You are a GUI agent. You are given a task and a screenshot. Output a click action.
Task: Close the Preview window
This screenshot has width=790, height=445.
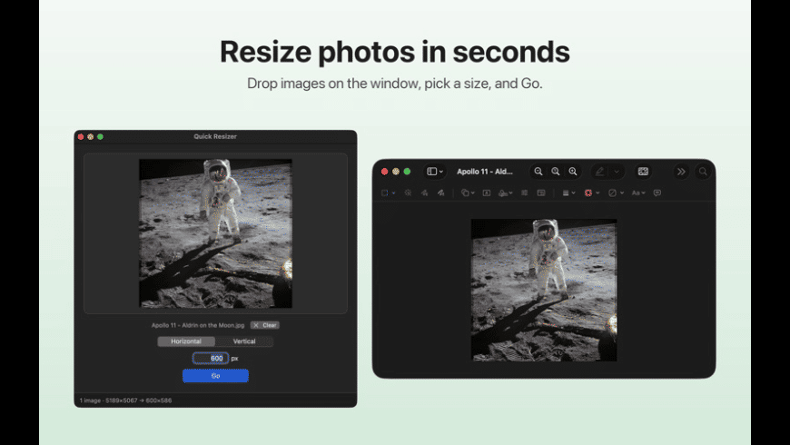coord(384,172)
